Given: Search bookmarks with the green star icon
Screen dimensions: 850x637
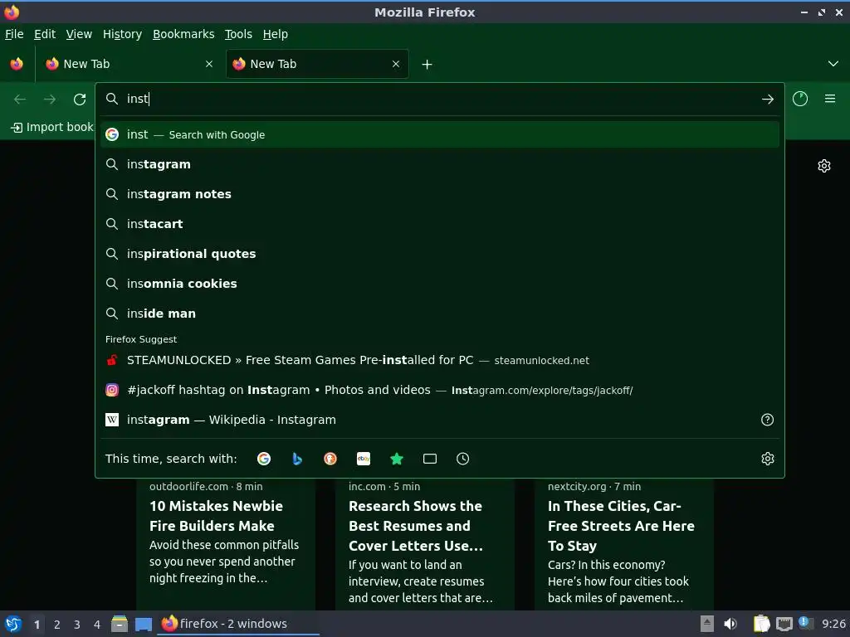Looking at the screenshot, I should click(x=397, y=459).
